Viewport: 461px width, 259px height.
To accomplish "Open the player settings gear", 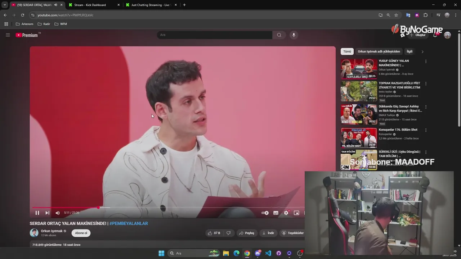I will [286, 213].
